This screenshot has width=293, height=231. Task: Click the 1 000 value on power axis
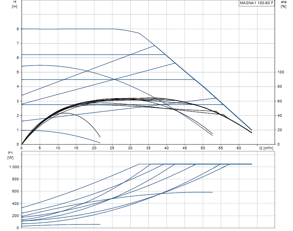pyautogui.click(x=14, y=167)
